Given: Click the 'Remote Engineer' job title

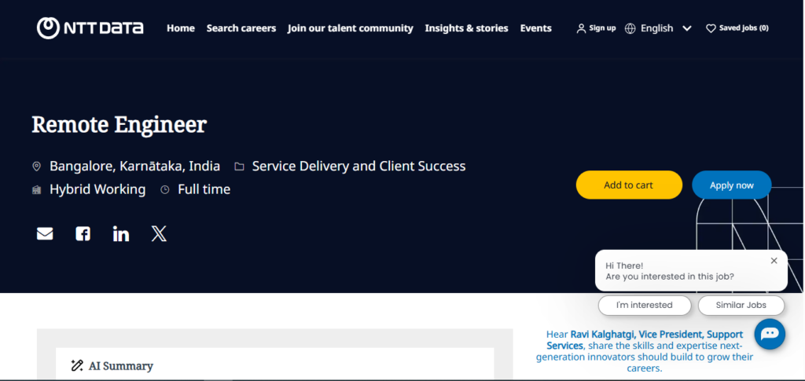Looking at the screenshot, I should tap(119, 125).
